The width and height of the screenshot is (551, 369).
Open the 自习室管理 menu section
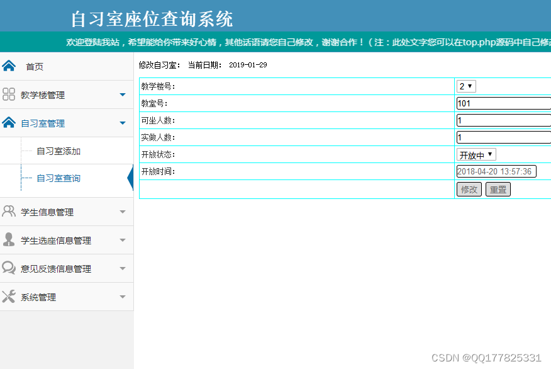[67, 123]
